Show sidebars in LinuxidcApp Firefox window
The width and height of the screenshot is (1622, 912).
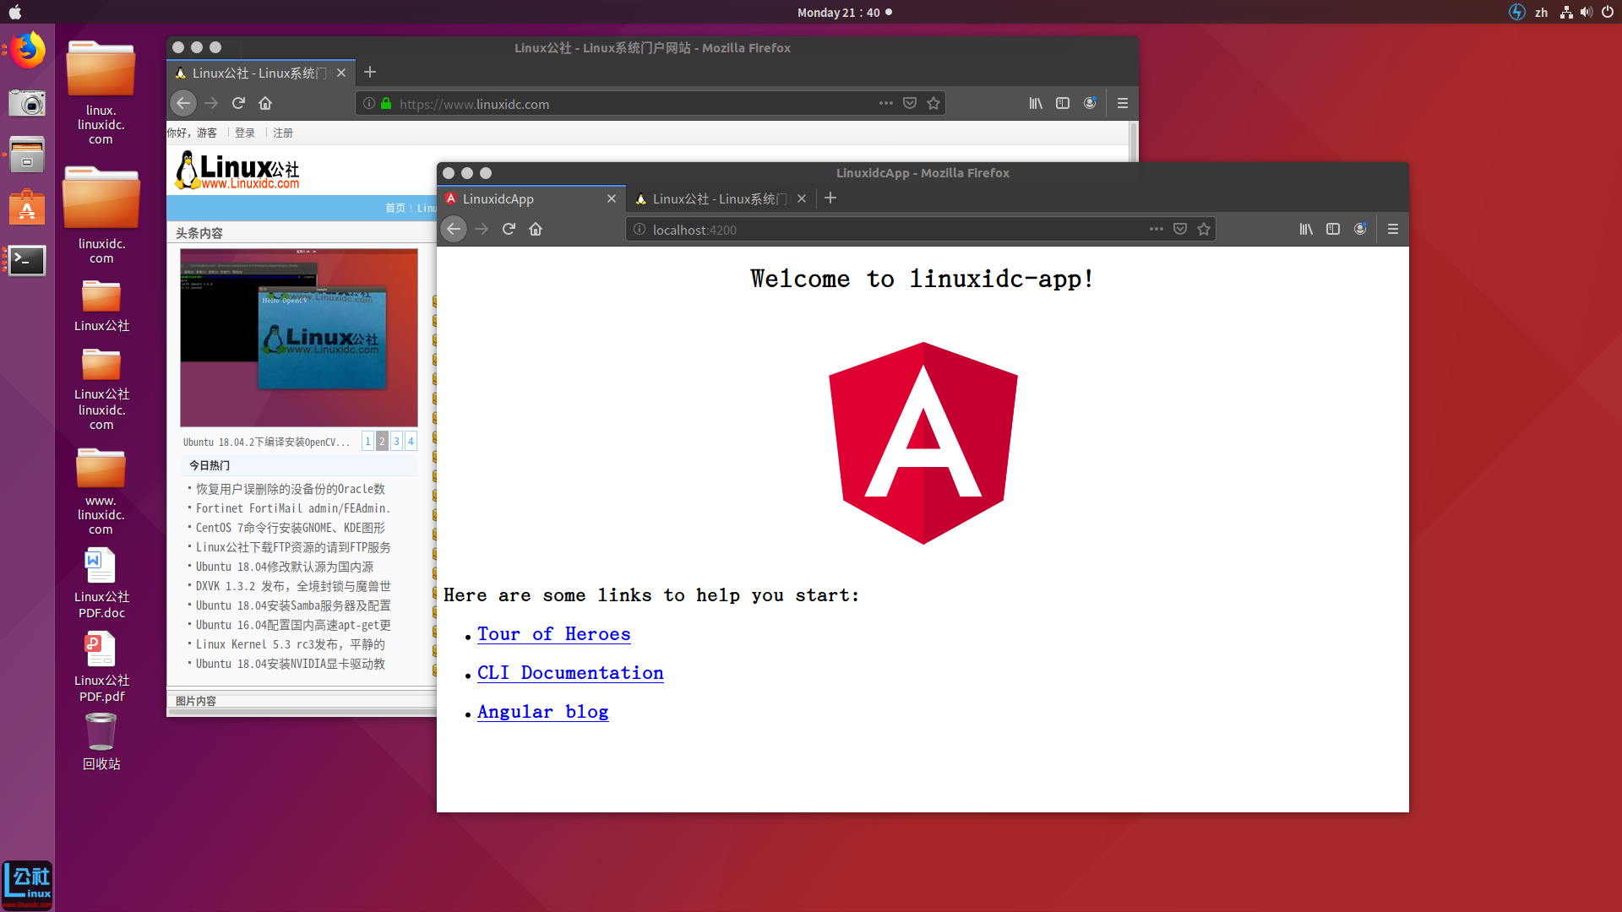point(1333,229)
